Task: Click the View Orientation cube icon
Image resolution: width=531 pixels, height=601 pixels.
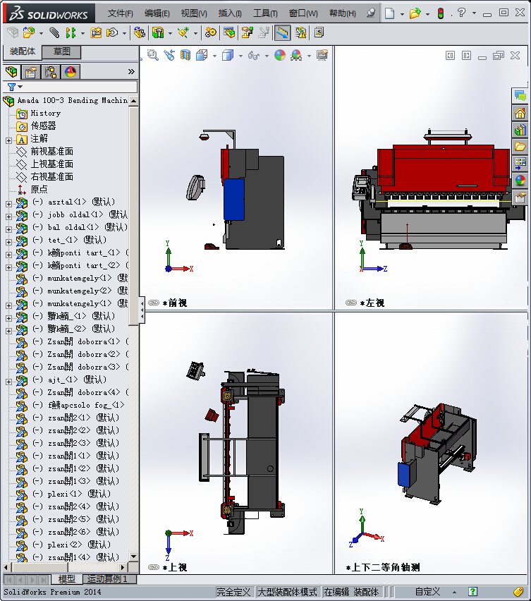Action: pyautogui.click(x=202, y=55)
